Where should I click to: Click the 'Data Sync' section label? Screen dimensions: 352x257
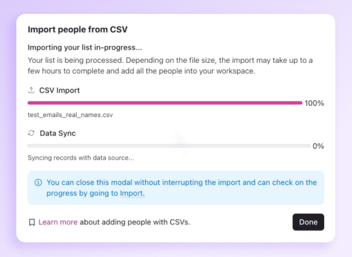click(58, 133)
